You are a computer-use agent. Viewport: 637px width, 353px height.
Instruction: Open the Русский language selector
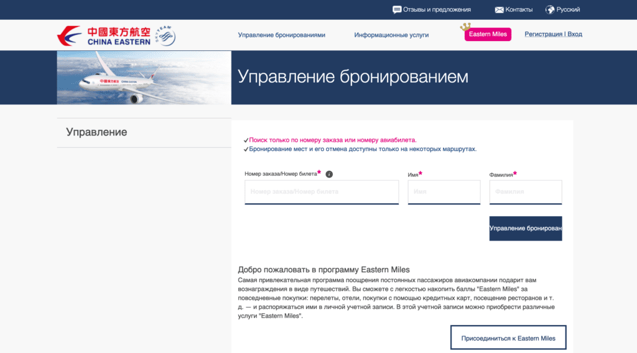tap(568, 10)
